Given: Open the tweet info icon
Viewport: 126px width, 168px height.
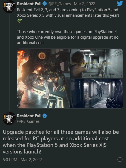Looking at the screenshot, I should (120, 160).
